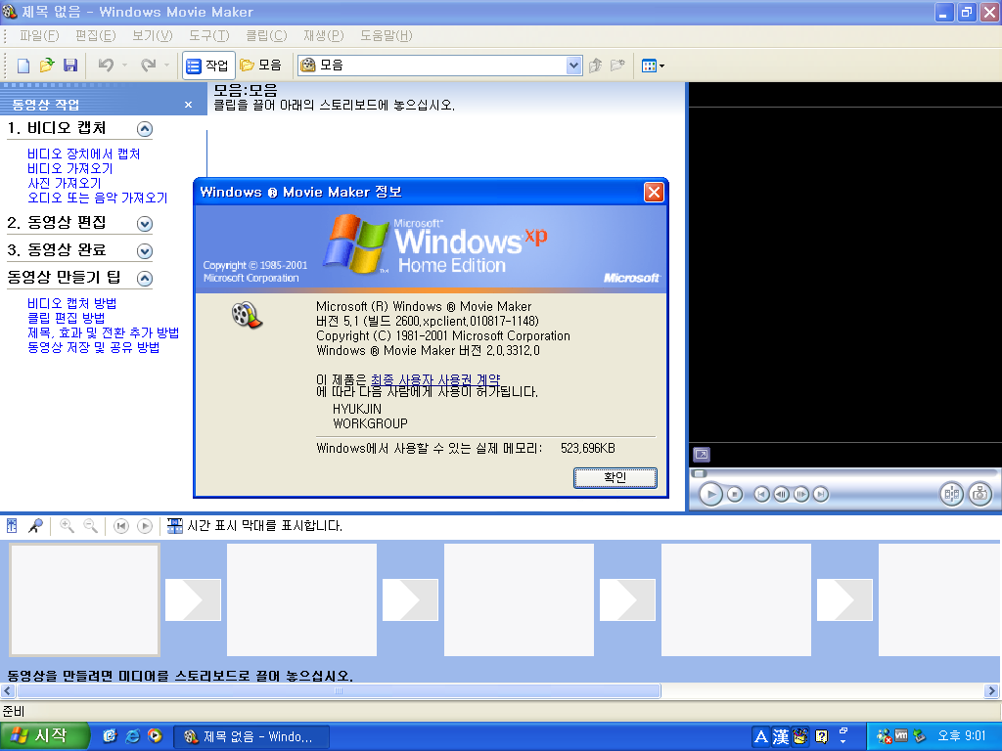
Task: Open the 도움말(H) menu
Action: click(386, 36)
